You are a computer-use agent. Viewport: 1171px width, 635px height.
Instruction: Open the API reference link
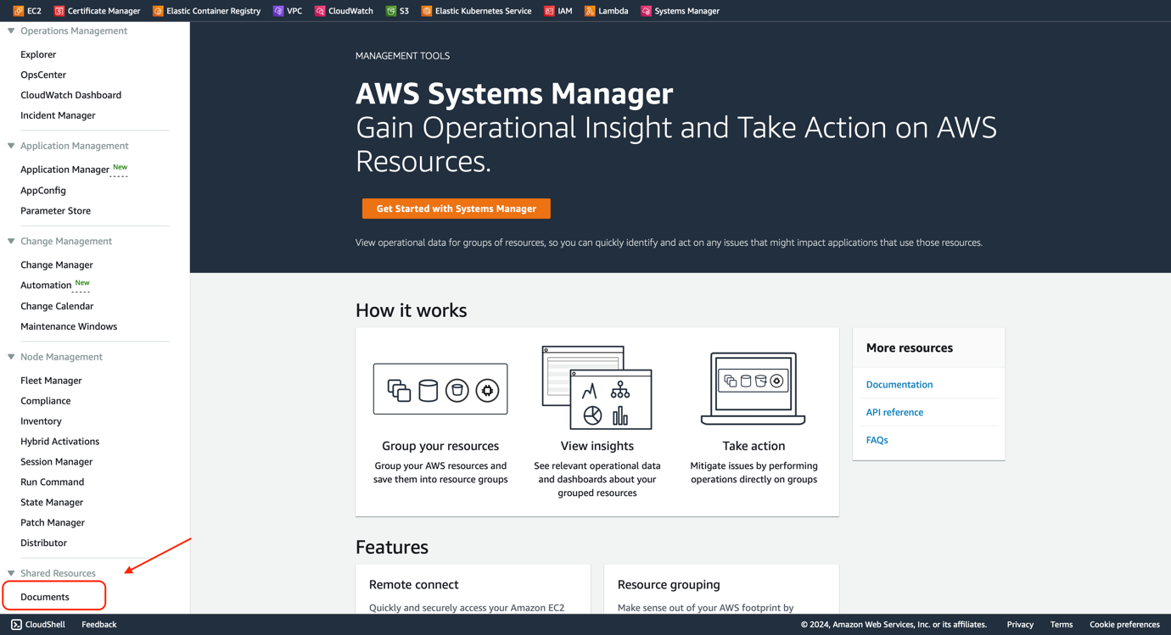tap(894, 413)
